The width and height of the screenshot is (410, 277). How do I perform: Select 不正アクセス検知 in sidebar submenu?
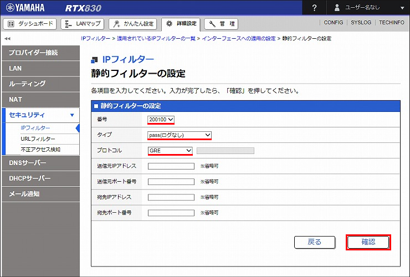pyautogui.click(x=40, y=150)
